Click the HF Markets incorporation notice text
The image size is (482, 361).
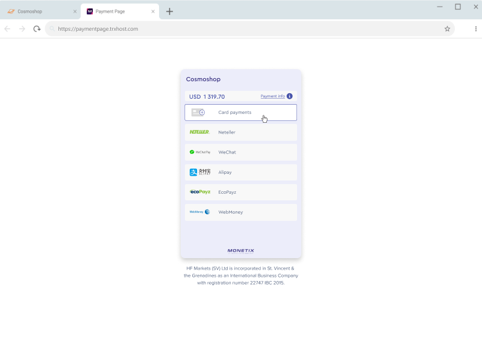click(x=240, y=276)
